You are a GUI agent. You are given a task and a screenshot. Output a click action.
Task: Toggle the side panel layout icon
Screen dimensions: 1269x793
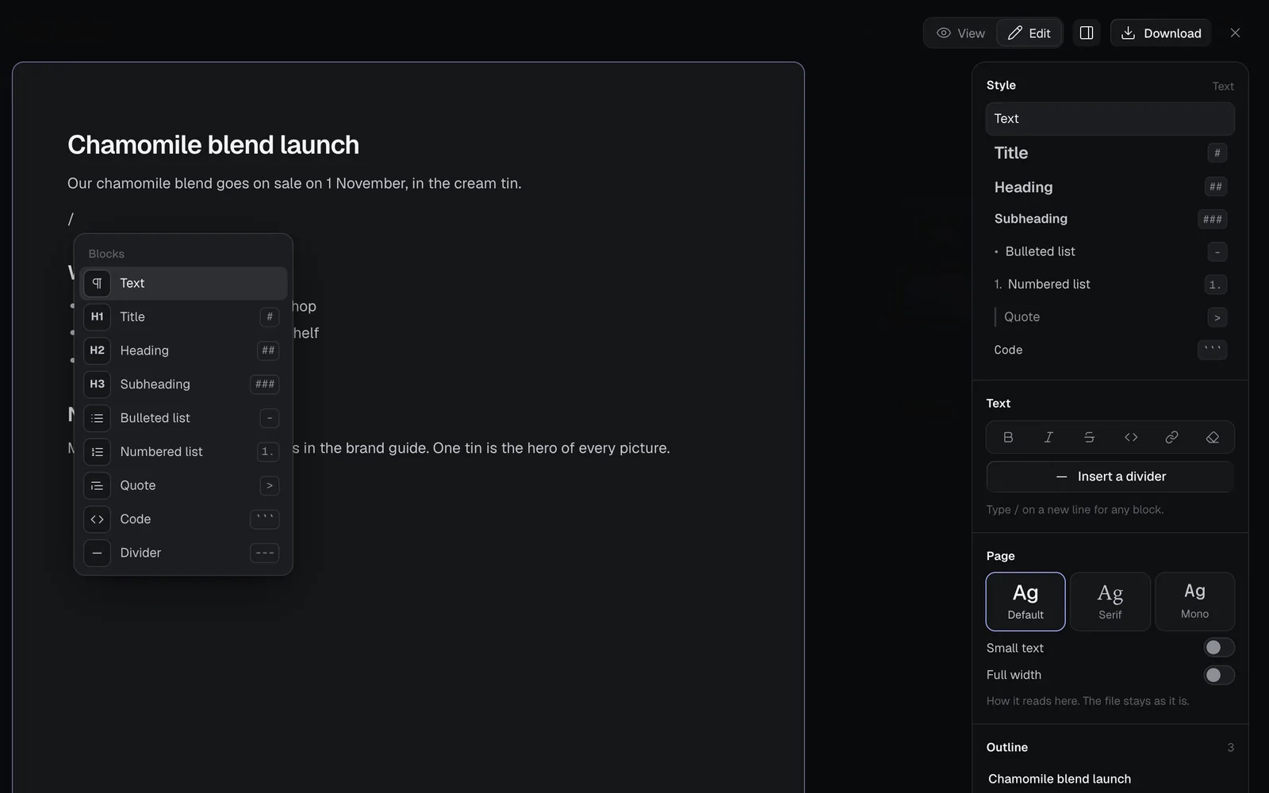tap(1087, 33)
